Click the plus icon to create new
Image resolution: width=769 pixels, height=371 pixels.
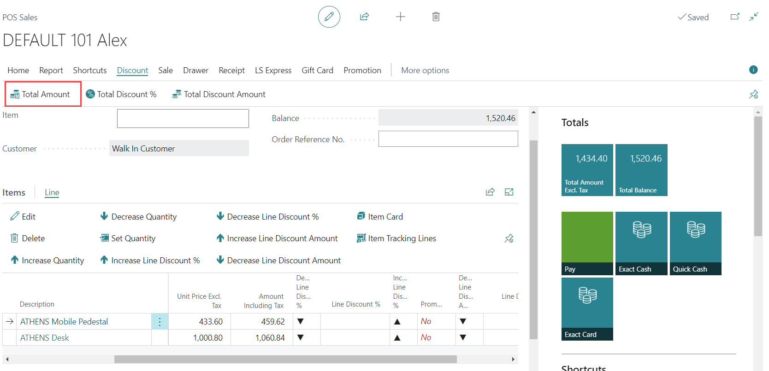400,17
